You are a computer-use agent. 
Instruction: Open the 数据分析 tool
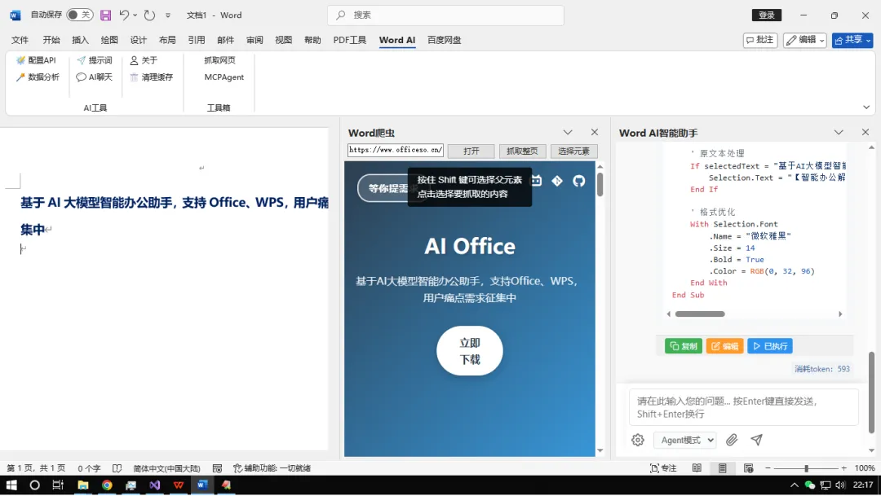pyautogui.click(x=38, y=77)
